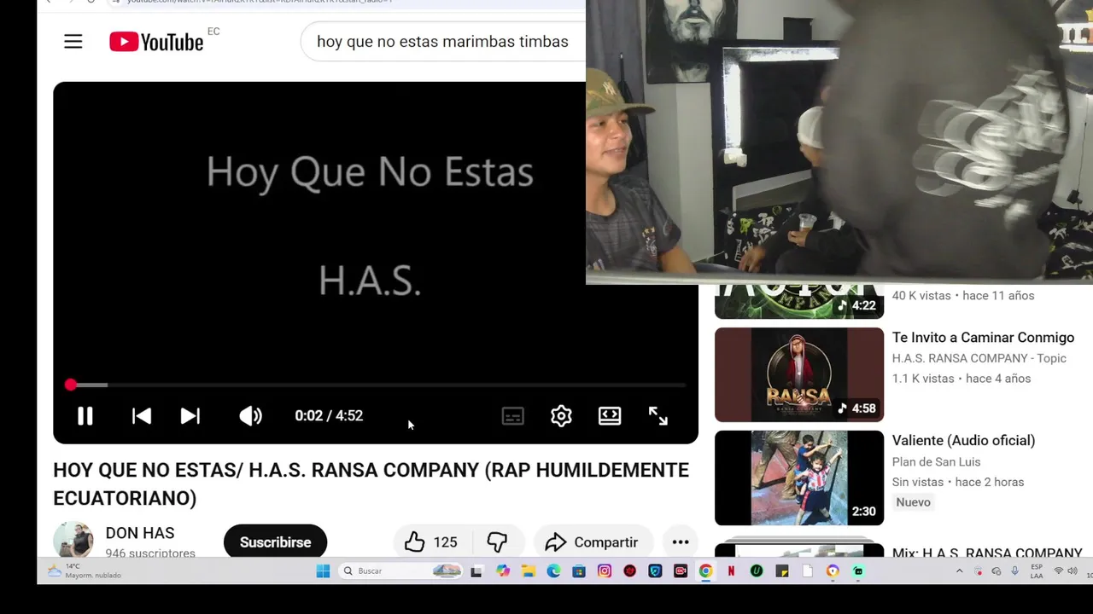
Task: Share the video using Compartir
Action: pyautogui.click(x=592, y=542)
